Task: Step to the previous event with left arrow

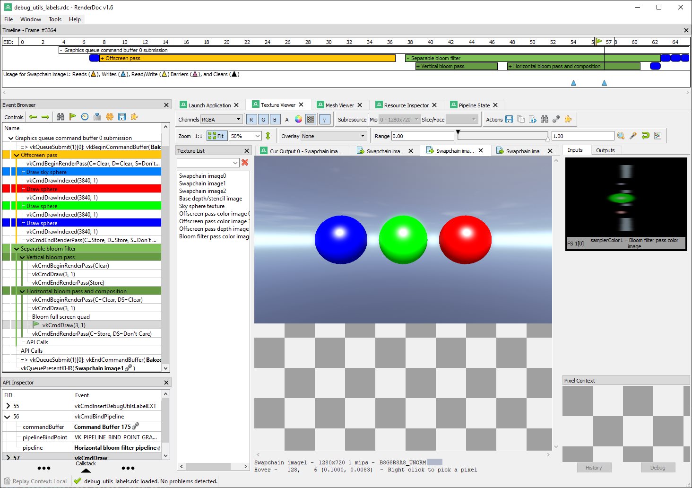Action: [33, 117]
